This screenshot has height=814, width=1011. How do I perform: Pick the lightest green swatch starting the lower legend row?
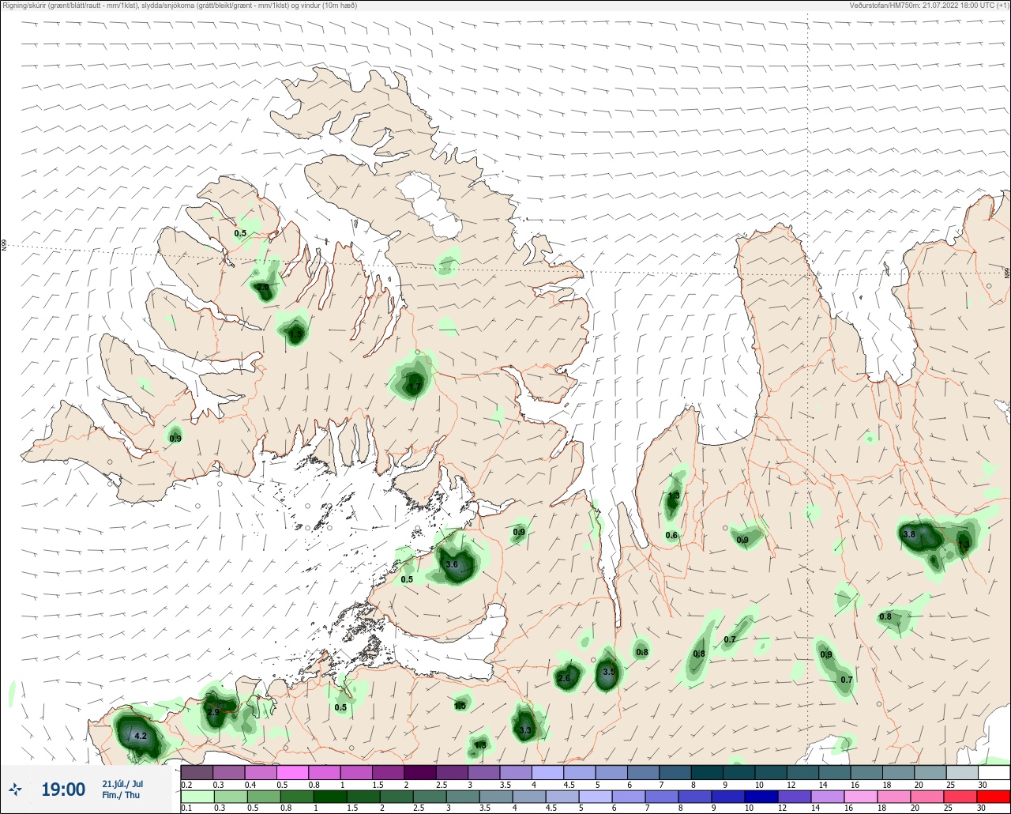[x=197, y=797]
